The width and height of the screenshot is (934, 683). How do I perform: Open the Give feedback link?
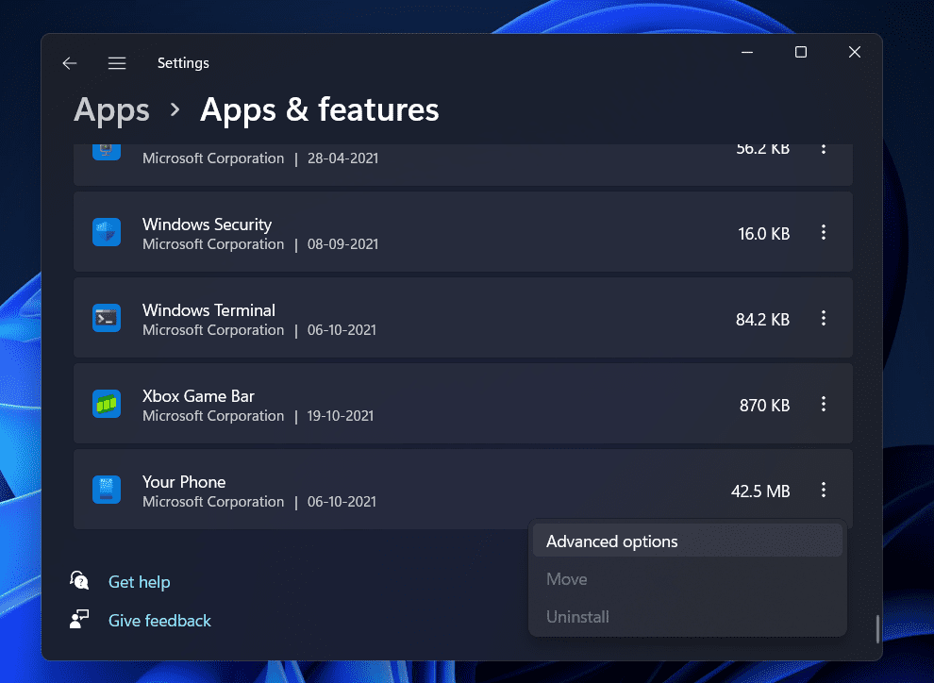click(159, 621)
